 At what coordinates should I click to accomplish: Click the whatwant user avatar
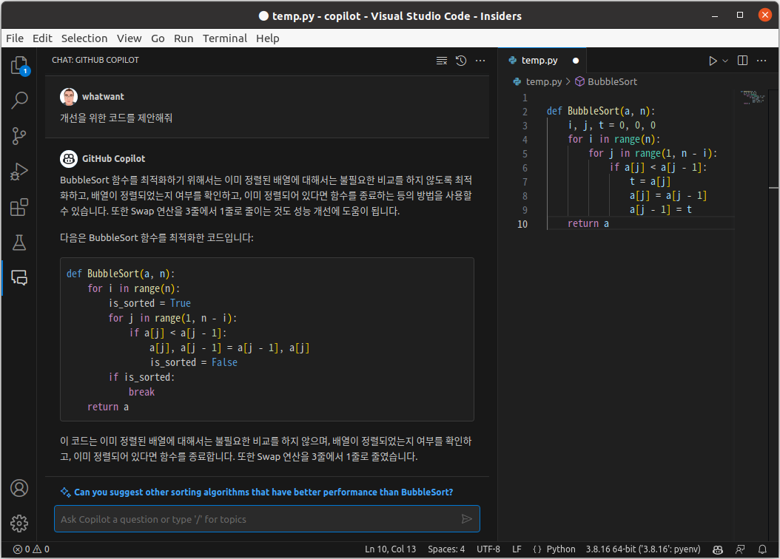click(69, 97)
